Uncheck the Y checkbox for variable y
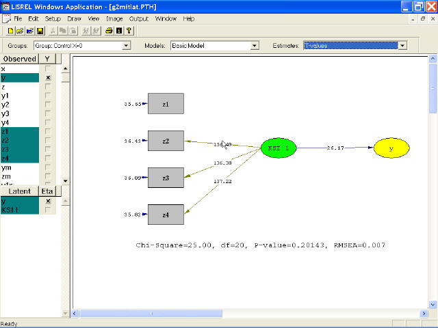Image resolution: width=438 pixels, height=328 pixels. 48,78
